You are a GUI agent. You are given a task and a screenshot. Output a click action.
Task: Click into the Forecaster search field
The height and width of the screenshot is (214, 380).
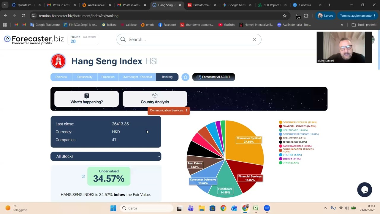click(x=189, y=39)
